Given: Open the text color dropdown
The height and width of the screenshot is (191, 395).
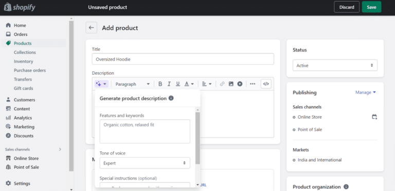Looking at the screenshot, I should (189, 84).
